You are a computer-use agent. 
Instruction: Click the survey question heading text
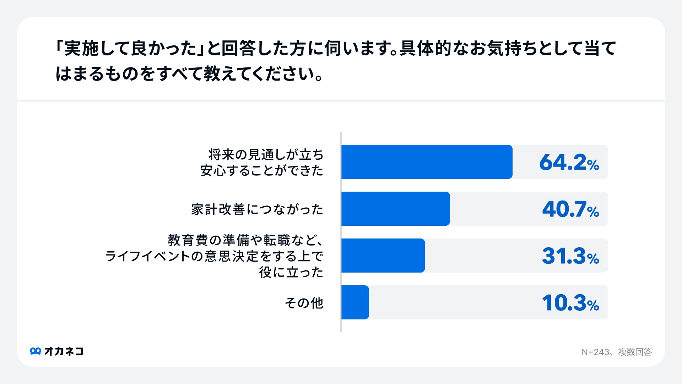pyautogui.click(x=335, y=61)
